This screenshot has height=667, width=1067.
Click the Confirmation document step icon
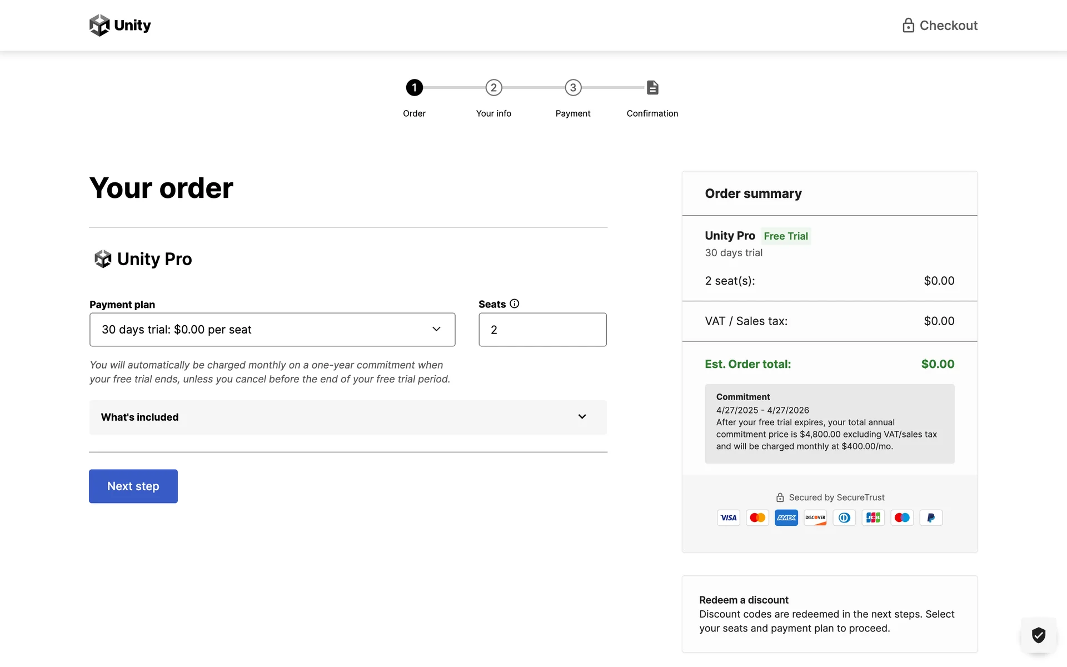[x=652, y=88]
